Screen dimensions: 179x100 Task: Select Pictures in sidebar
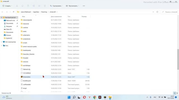tap(8, 35)
